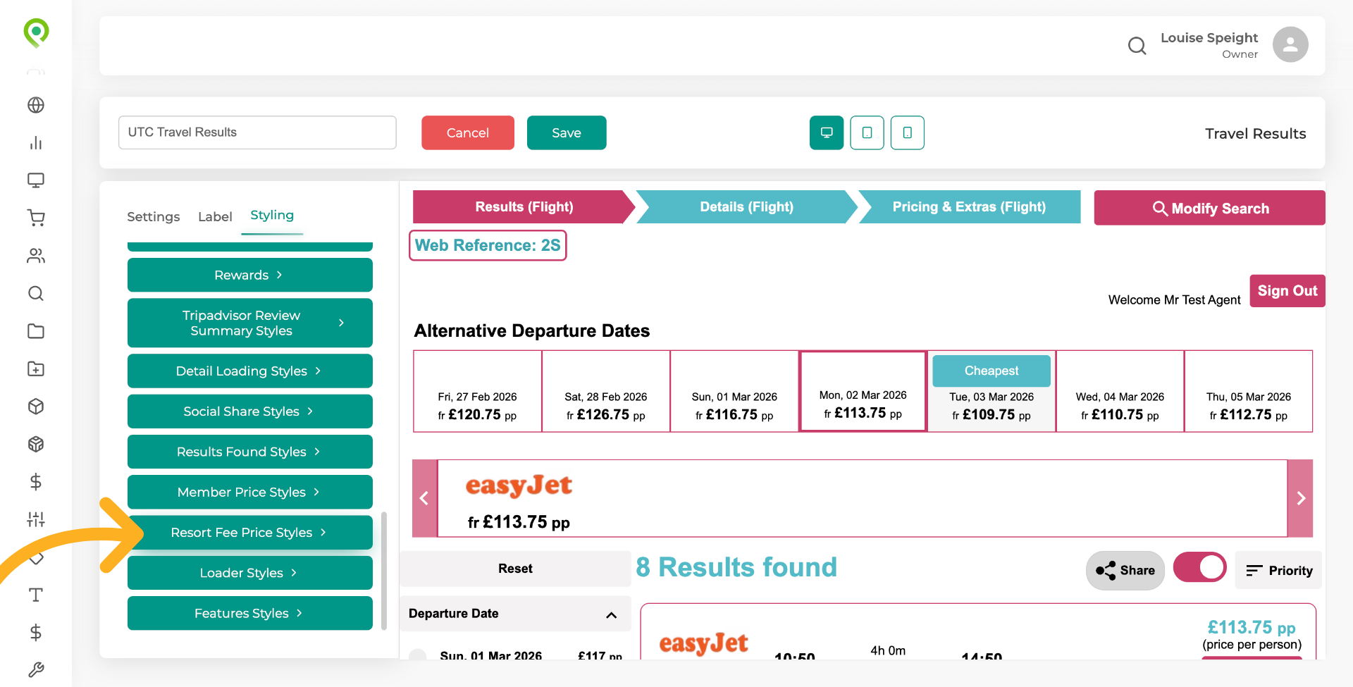Open search next to Louise Speight
The width and height of the screenshot is (1353, 687).
pos(1137,45)
